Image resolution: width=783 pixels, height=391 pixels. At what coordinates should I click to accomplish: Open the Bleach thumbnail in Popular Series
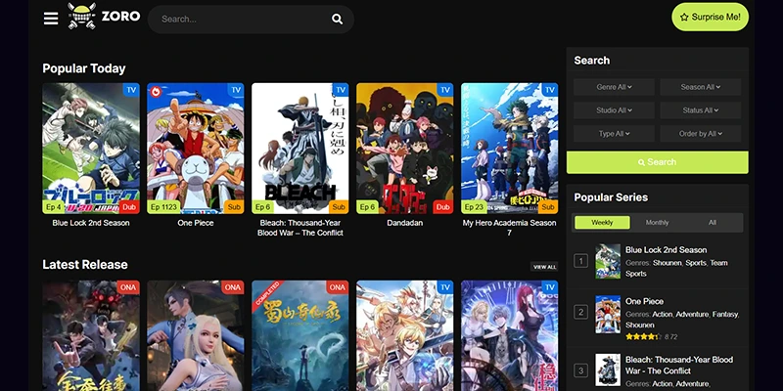click(608, 370)
